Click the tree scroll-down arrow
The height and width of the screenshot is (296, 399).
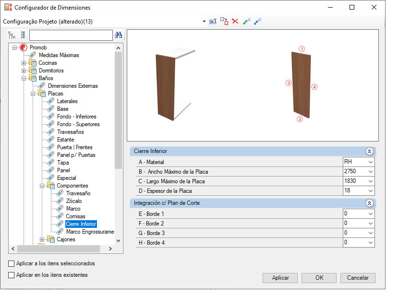[x=118, y=240]
